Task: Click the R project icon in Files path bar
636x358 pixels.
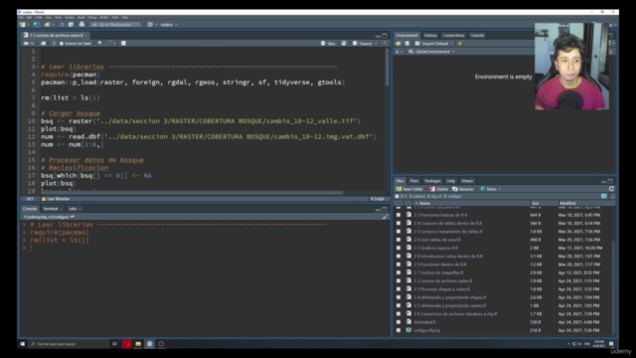Action: click(x=603, y=197)
